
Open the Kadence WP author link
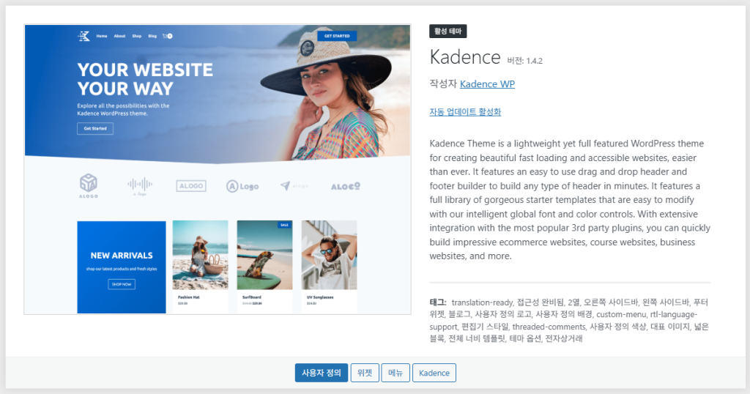tap(487, 84)
